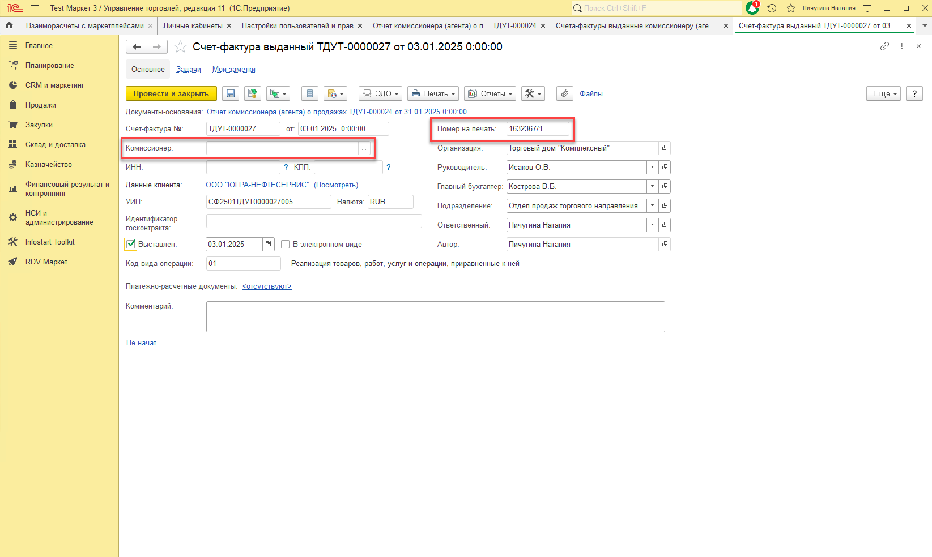Image resolution: width=932 pixels, height=557 pixels.
Task: Enable the В электронном виде checkbox
Action: tap(286, 245)
